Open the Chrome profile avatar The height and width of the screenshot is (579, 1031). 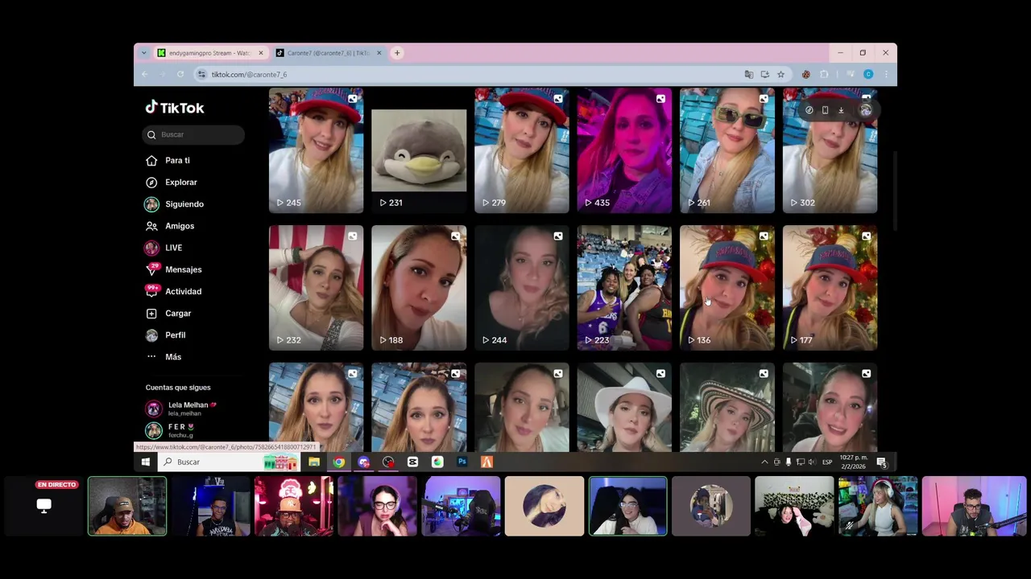pos(868,74)
